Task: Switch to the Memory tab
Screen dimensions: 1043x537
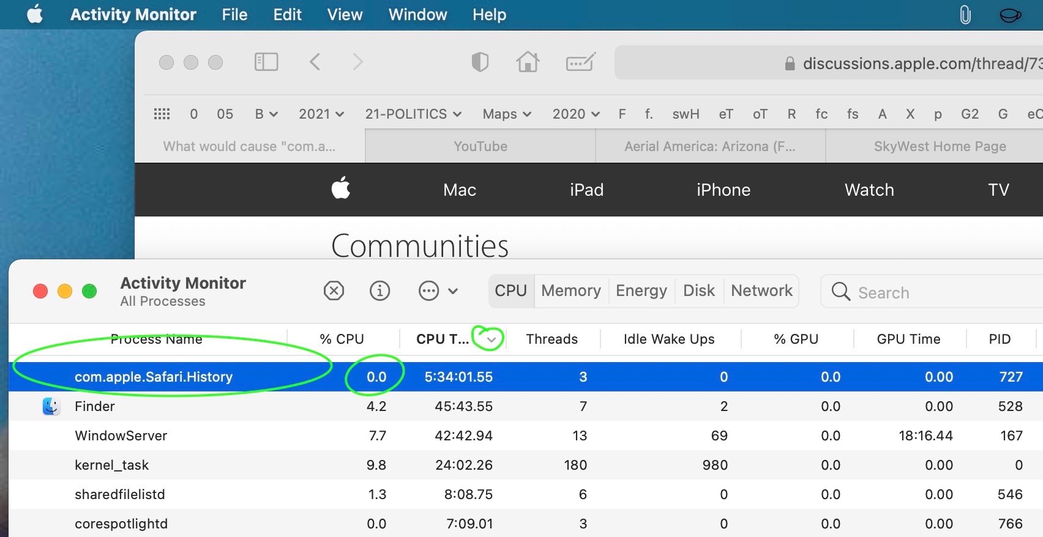Action: pyautogui.click(x=571, y=291)
